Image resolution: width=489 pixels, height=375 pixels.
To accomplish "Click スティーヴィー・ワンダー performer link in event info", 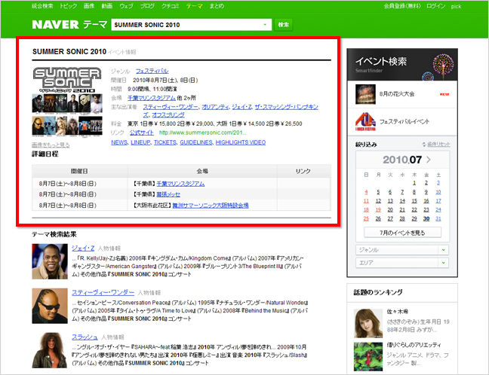I will 171,107.
